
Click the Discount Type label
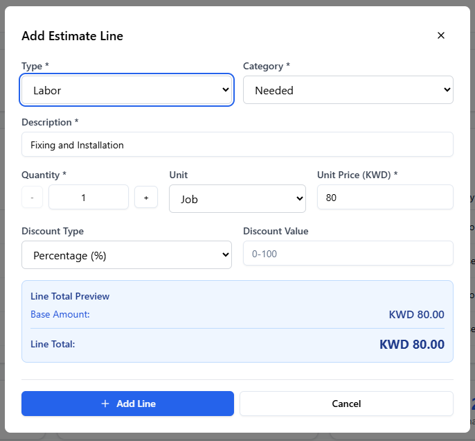point(53,231)
